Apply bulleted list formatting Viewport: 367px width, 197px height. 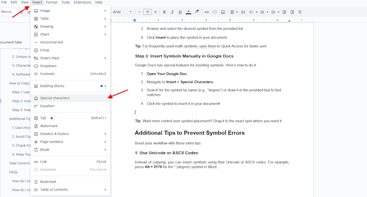[x=262, y=12]
